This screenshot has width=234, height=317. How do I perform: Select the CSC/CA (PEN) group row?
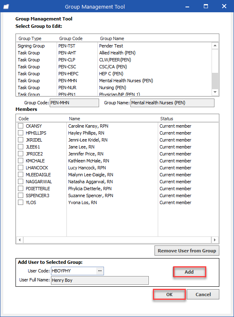pos(114,67)
